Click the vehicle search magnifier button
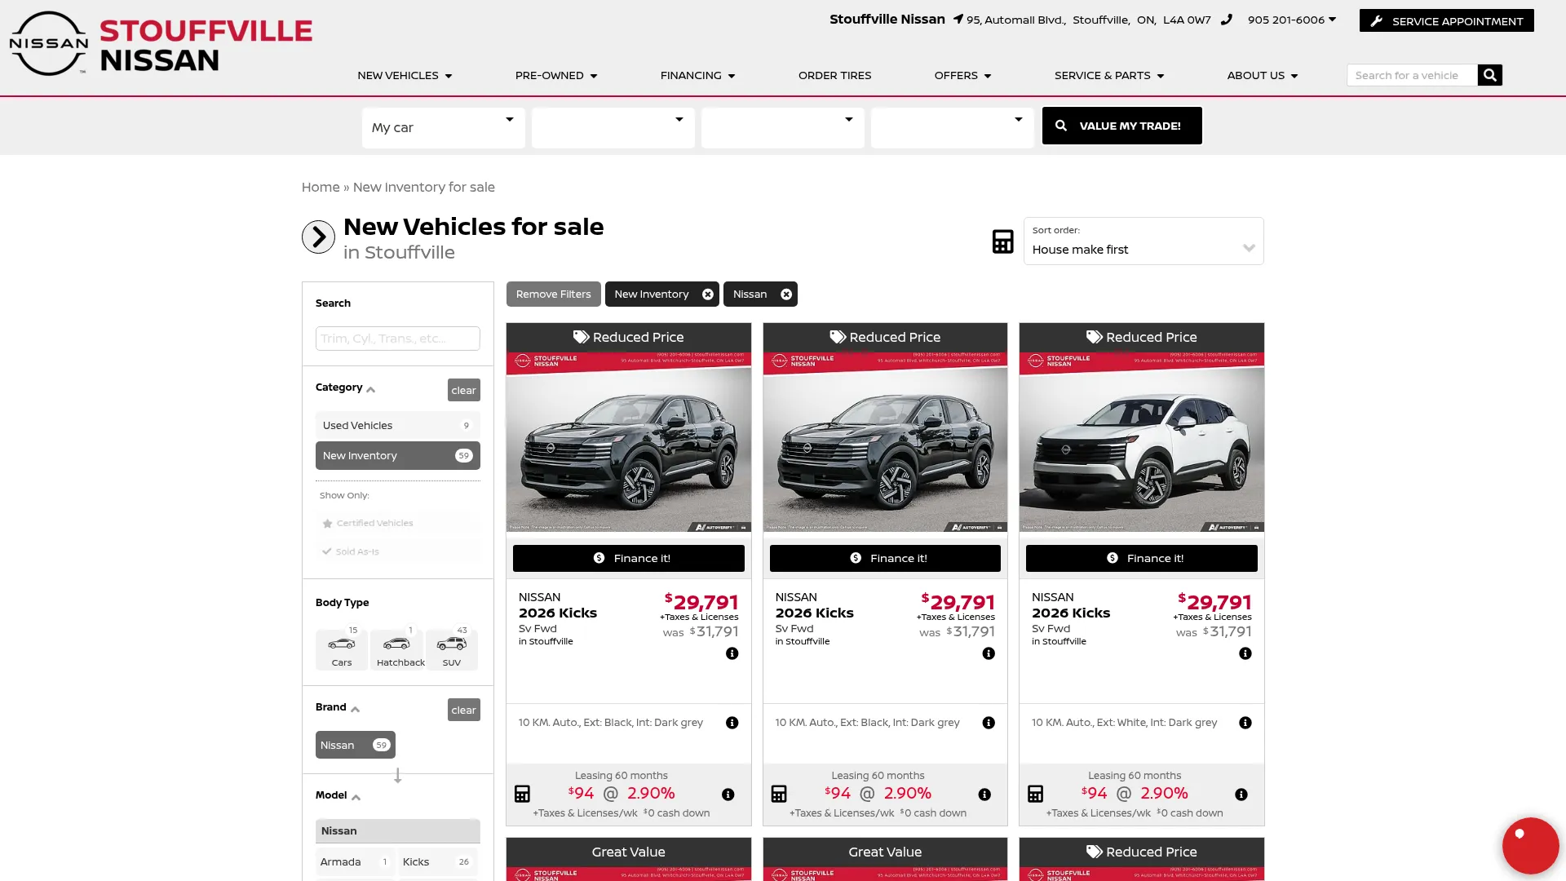Viewport: 1566px width, 881px height. click(x=1489, y=75)
